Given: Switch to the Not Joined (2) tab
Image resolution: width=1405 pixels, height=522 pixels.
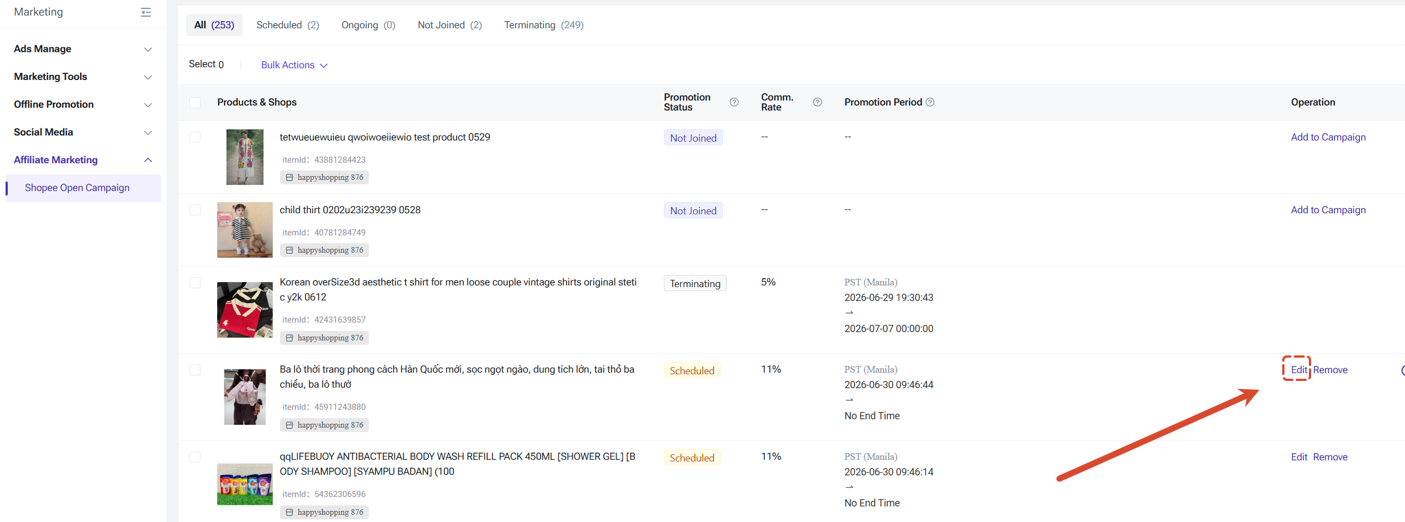Looking at the screenshot, I should (x=450, y=25).
